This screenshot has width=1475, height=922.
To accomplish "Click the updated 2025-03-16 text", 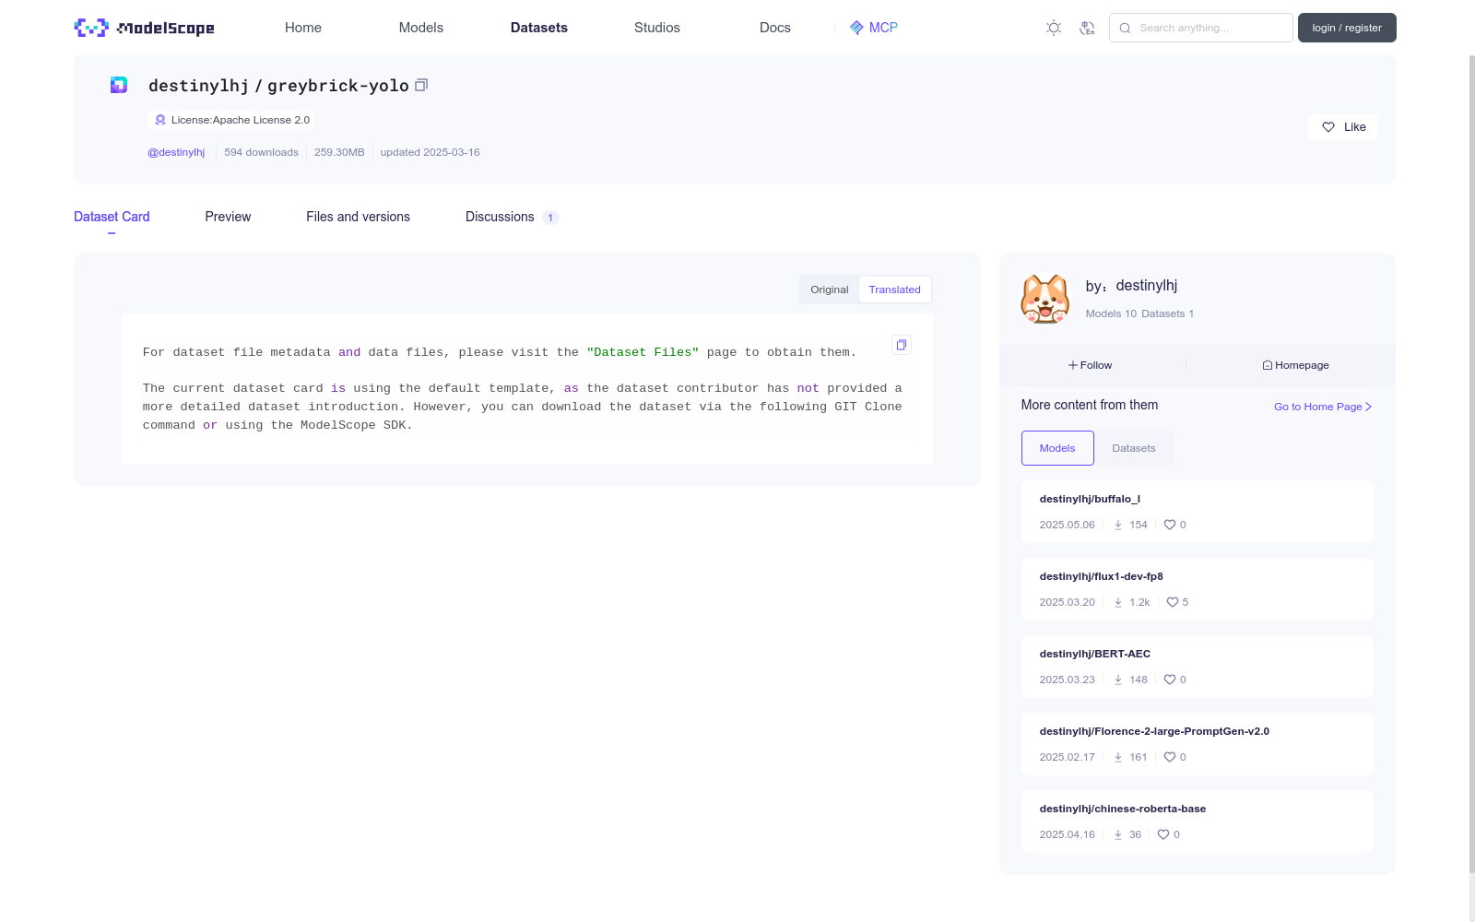I will 430,152.
